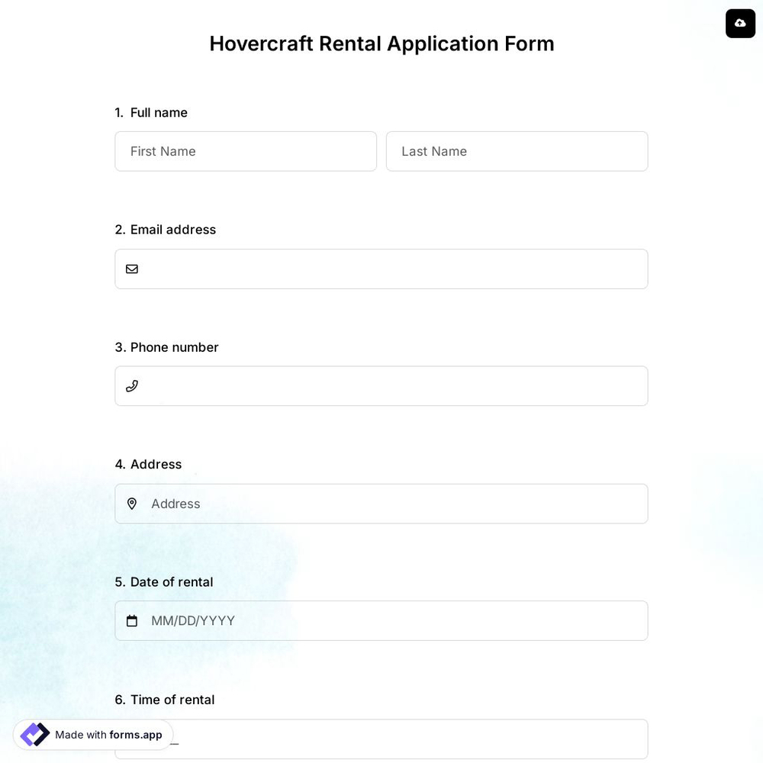Open the calendar icon in the Date of rental field
The width and height of the screenshot is (763, 763).
(x=132, y=620)
